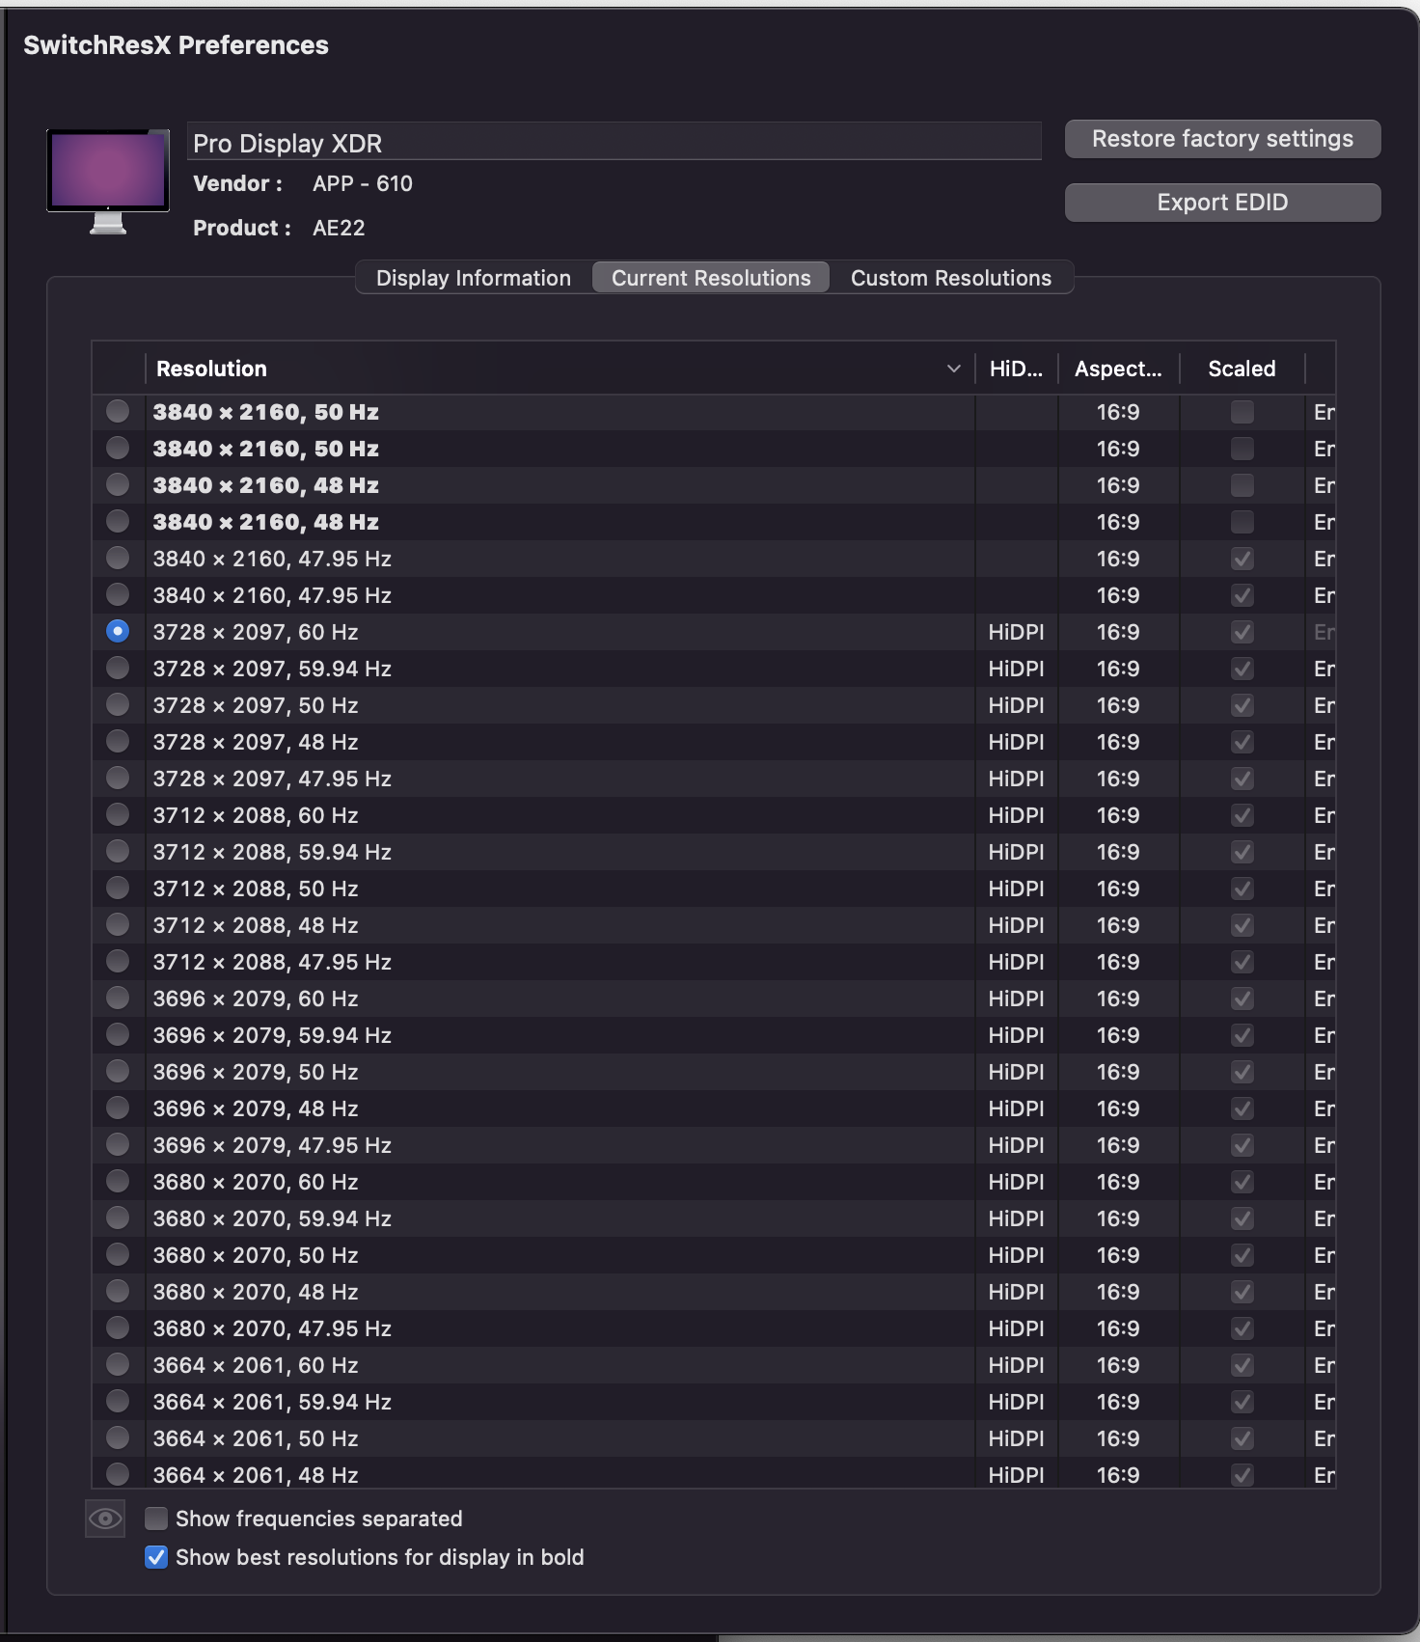Click the HiD... column header
The image size is (1420, 1642).
[x=1017, y=369]
